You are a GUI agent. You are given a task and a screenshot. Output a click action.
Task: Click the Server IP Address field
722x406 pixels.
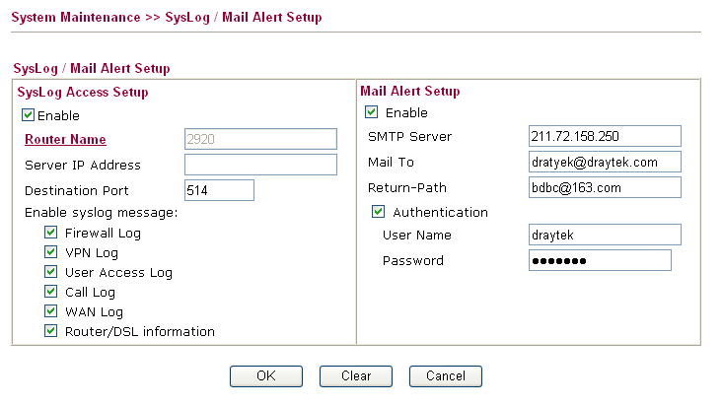260,165
